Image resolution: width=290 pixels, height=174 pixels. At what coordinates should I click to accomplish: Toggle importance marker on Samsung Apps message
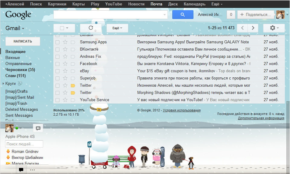coord(73,42)
